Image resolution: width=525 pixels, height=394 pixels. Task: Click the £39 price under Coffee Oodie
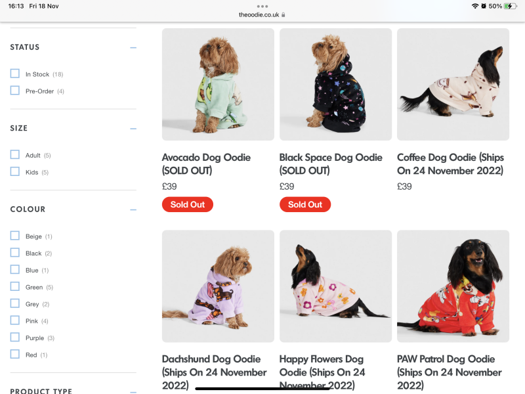404,186
